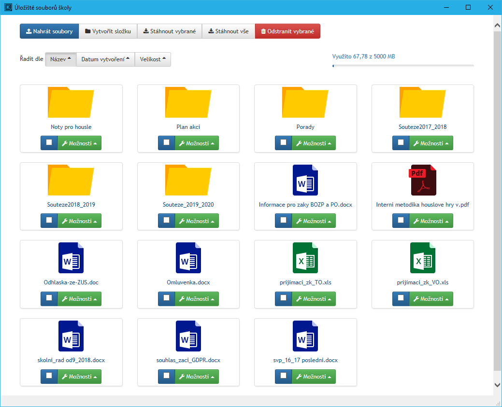Click the svp_16_17 posledni.docx Word icon
Viewport: 502px width, 407px height.
[x=305, y=336]
